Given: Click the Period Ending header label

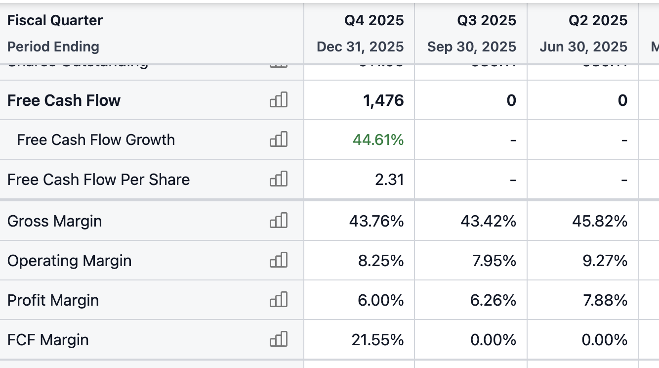Looking at the screenshot, I should (53, 47).
